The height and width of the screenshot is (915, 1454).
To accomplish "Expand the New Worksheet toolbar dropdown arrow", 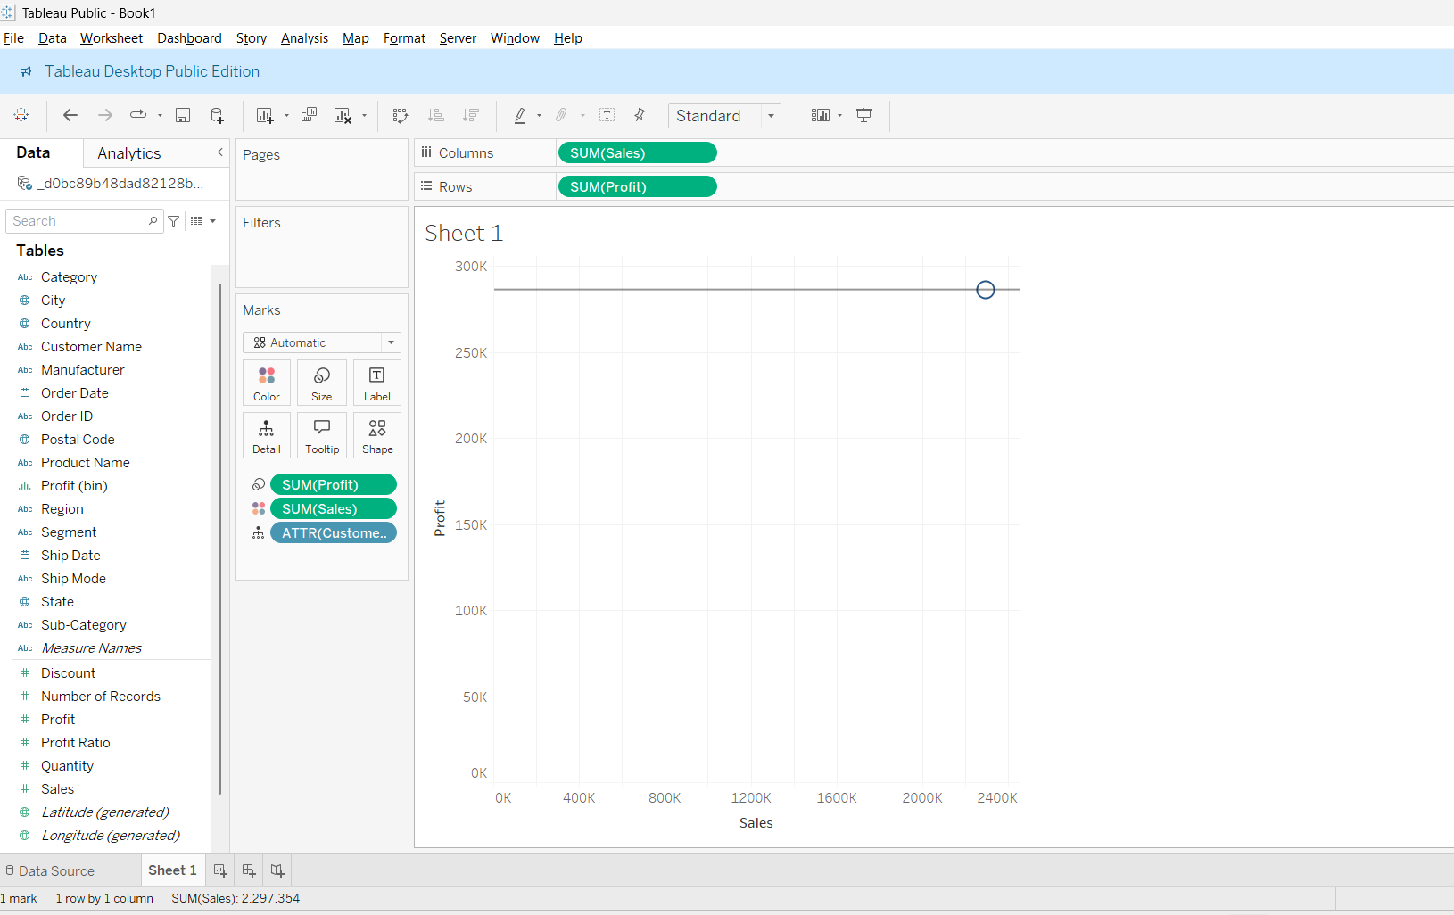I will click(285, 115).
